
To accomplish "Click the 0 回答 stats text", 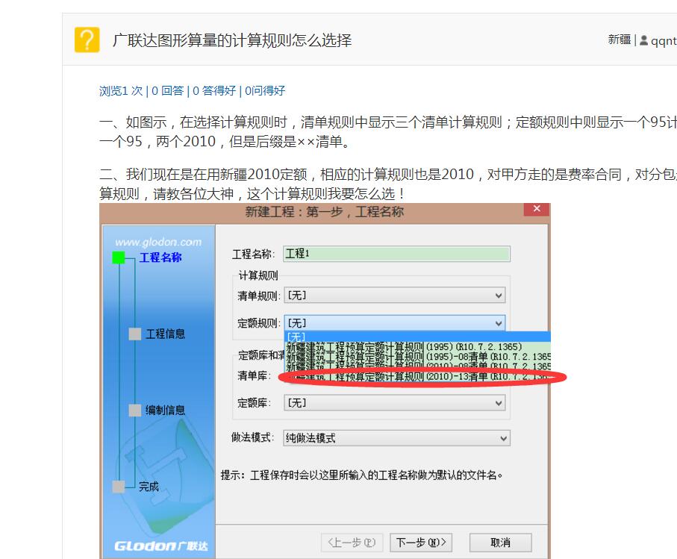I will pos(167,90).
